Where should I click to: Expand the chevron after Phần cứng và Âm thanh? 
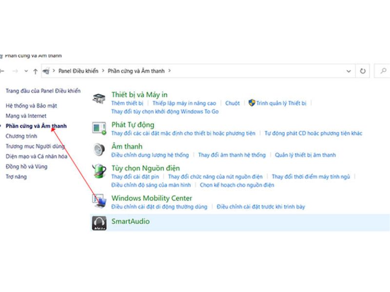169,71
